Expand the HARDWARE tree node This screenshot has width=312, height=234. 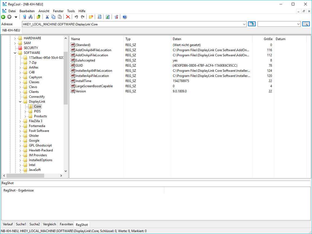15,38
